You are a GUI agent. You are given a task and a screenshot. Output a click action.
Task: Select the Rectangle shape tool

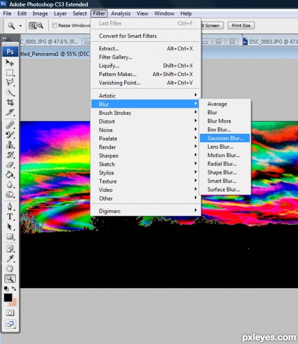tap(9, 237)
